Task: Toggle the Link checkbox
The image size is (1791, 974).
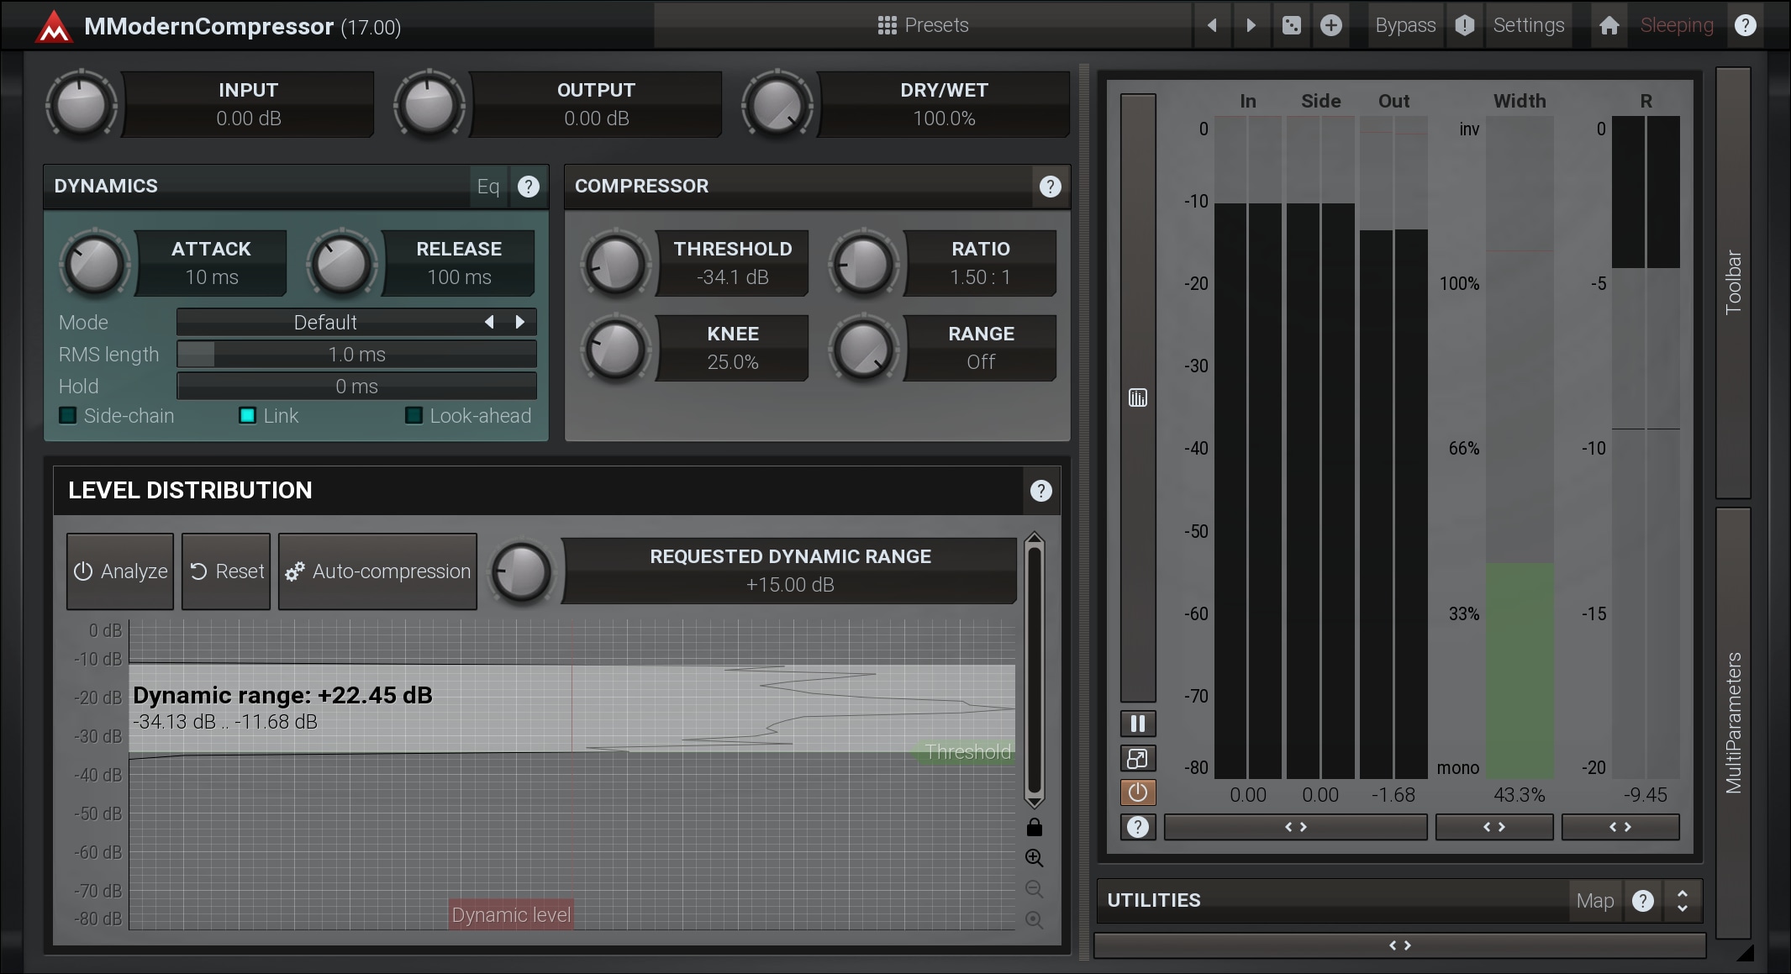Action: click(248, 416)
